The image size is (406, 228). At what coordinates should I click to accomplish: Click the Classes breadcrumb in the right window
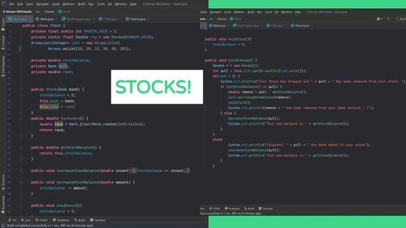pyautogui.click(x=221, y=19)
